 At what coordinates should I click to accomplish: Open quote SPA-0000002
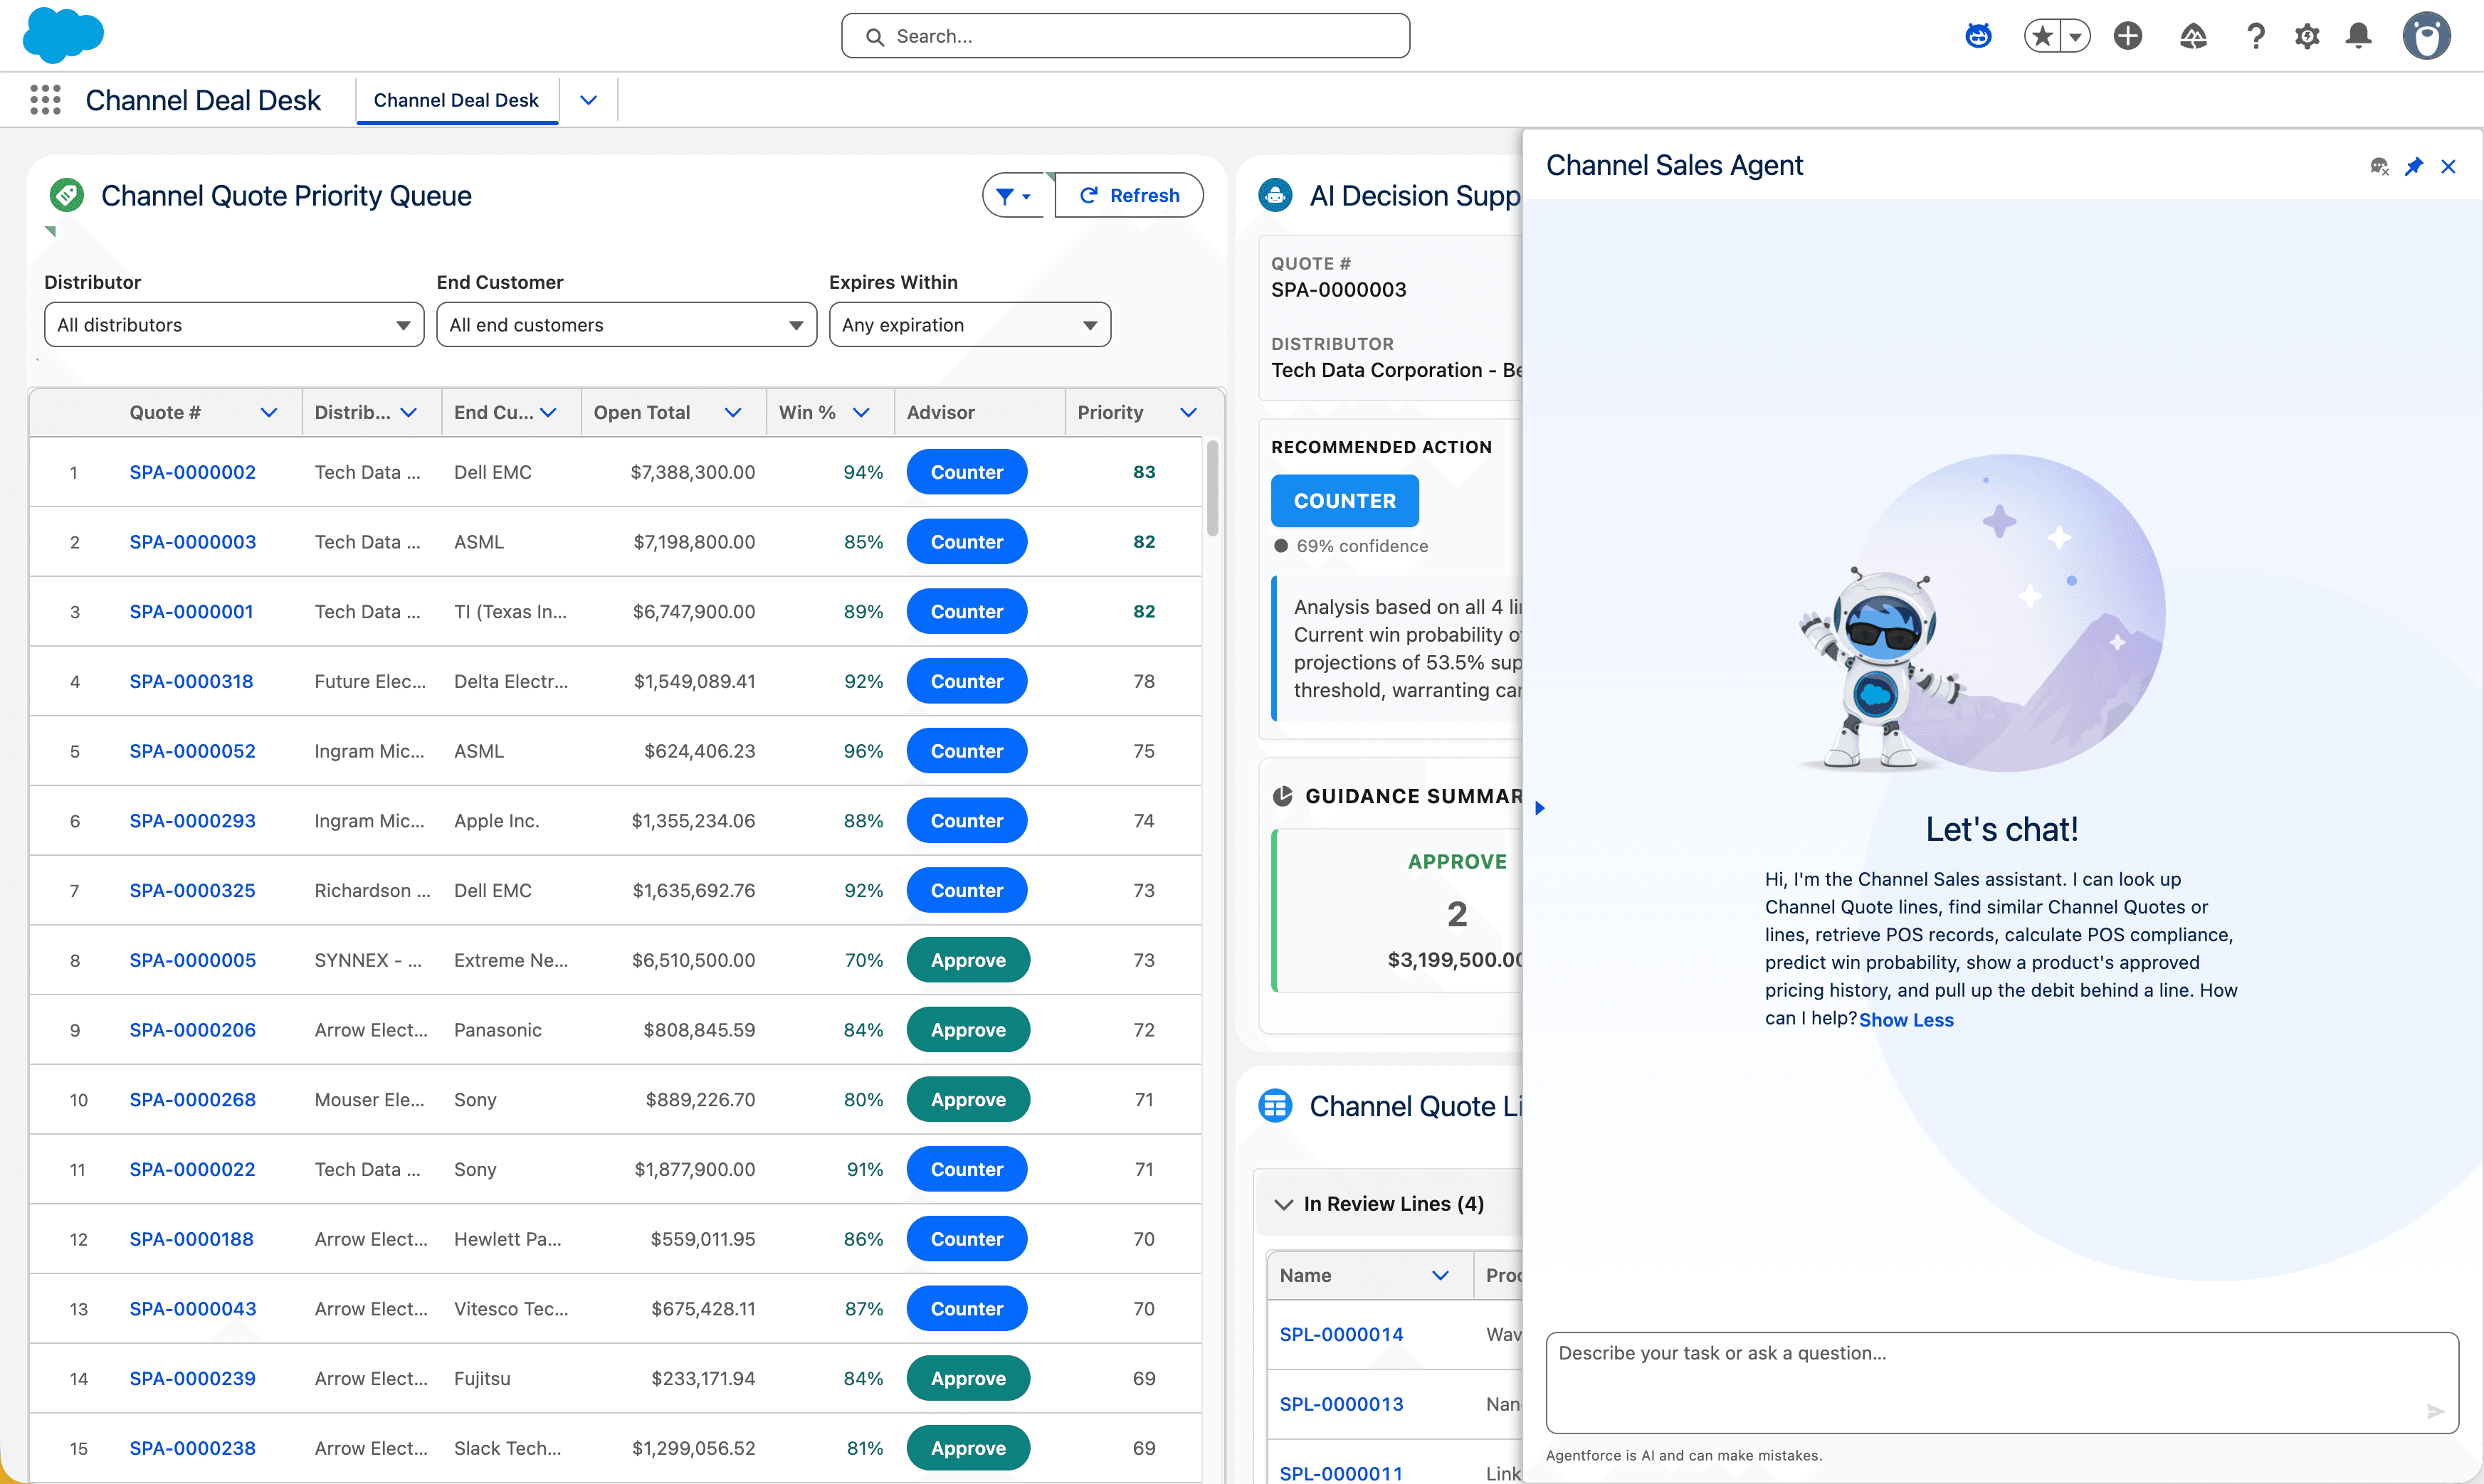click(x=192, y=472)
